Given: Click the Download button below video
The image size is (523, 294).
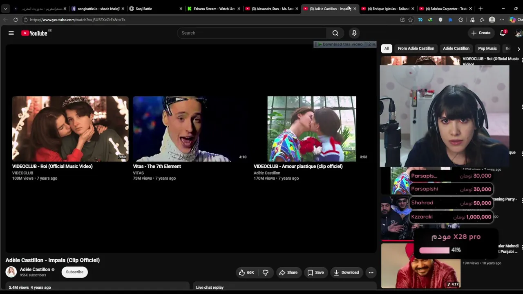Looking at the screenshot, I should pyautogui.click(x=346, y=272).
